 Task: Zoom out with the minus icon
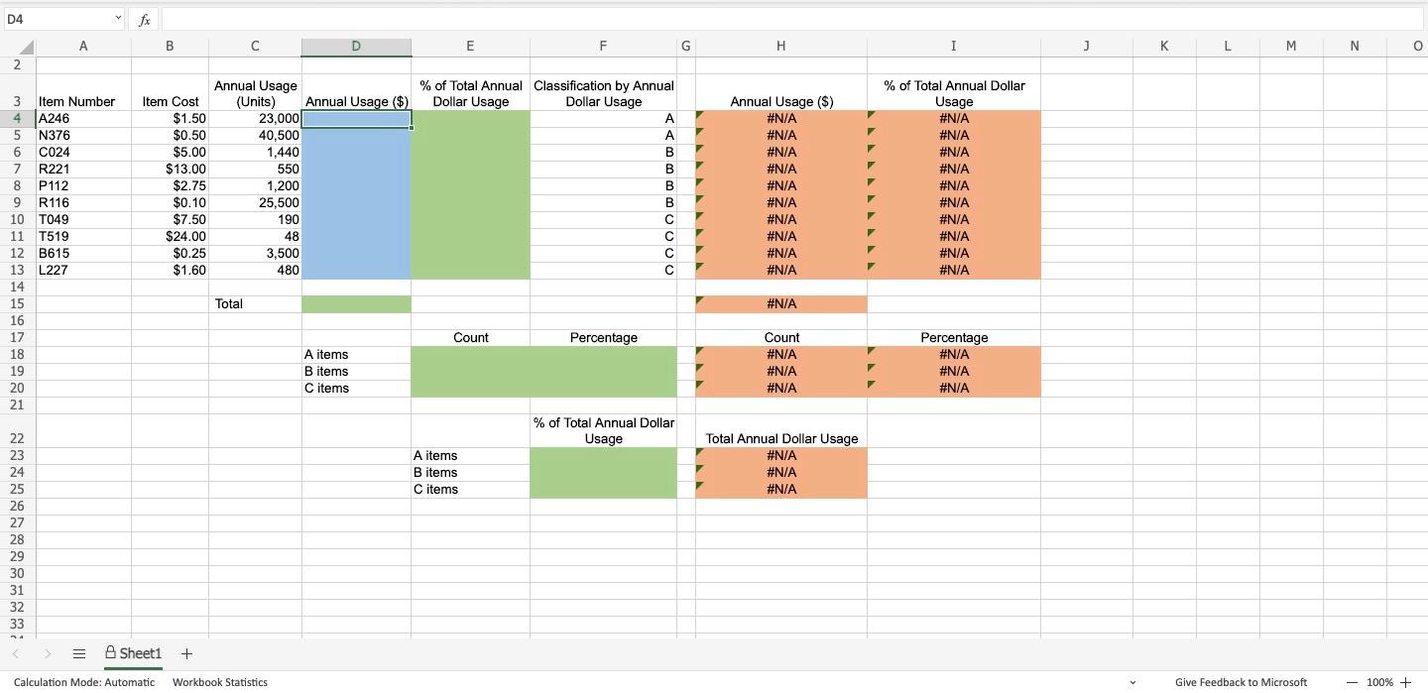click(1352, 682)
